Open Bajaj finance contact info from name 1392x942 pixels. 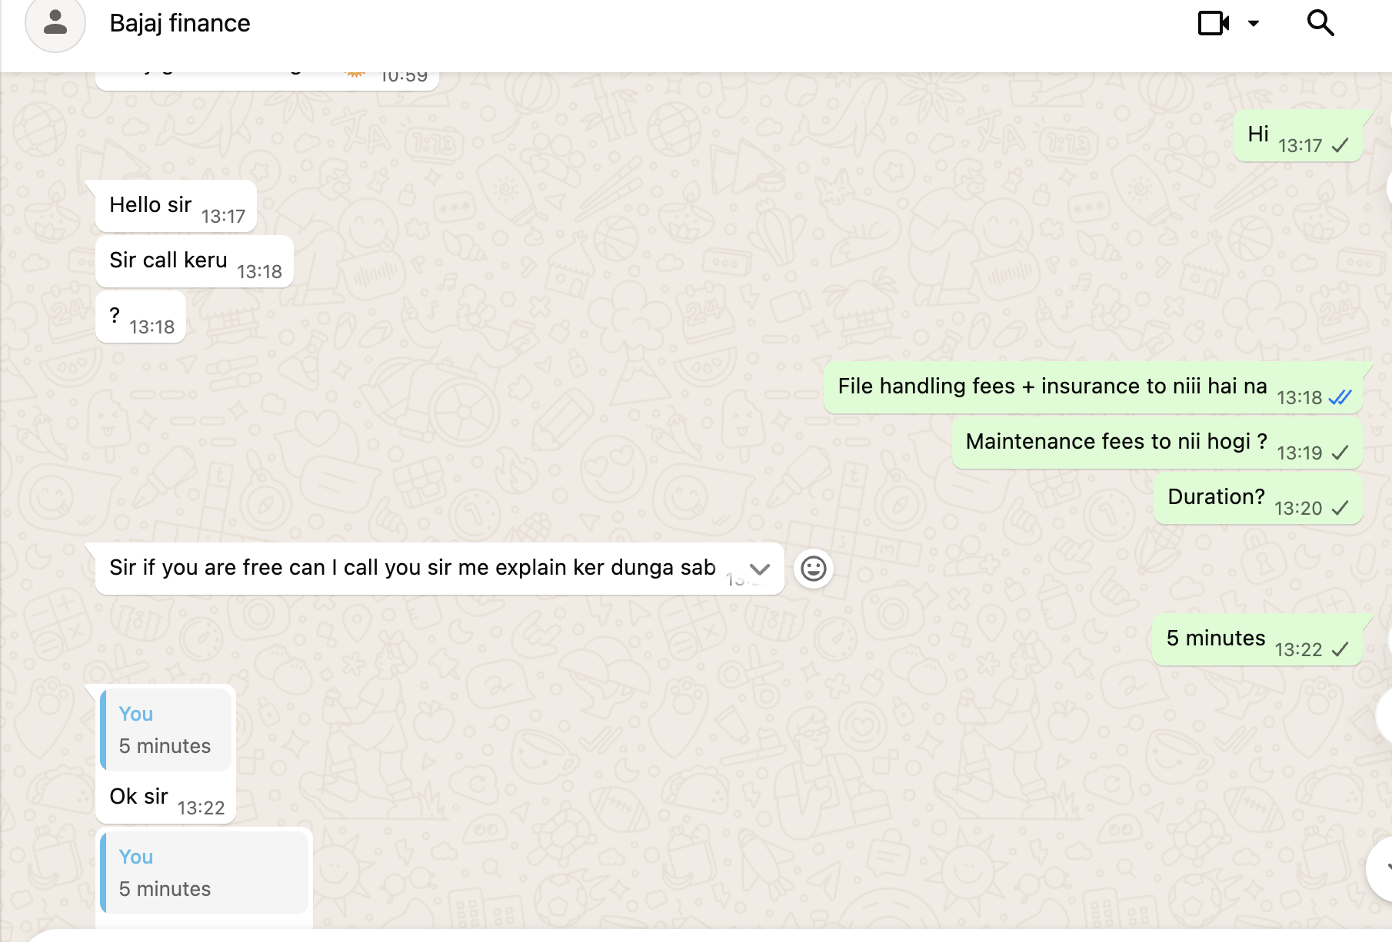point(180,23)
